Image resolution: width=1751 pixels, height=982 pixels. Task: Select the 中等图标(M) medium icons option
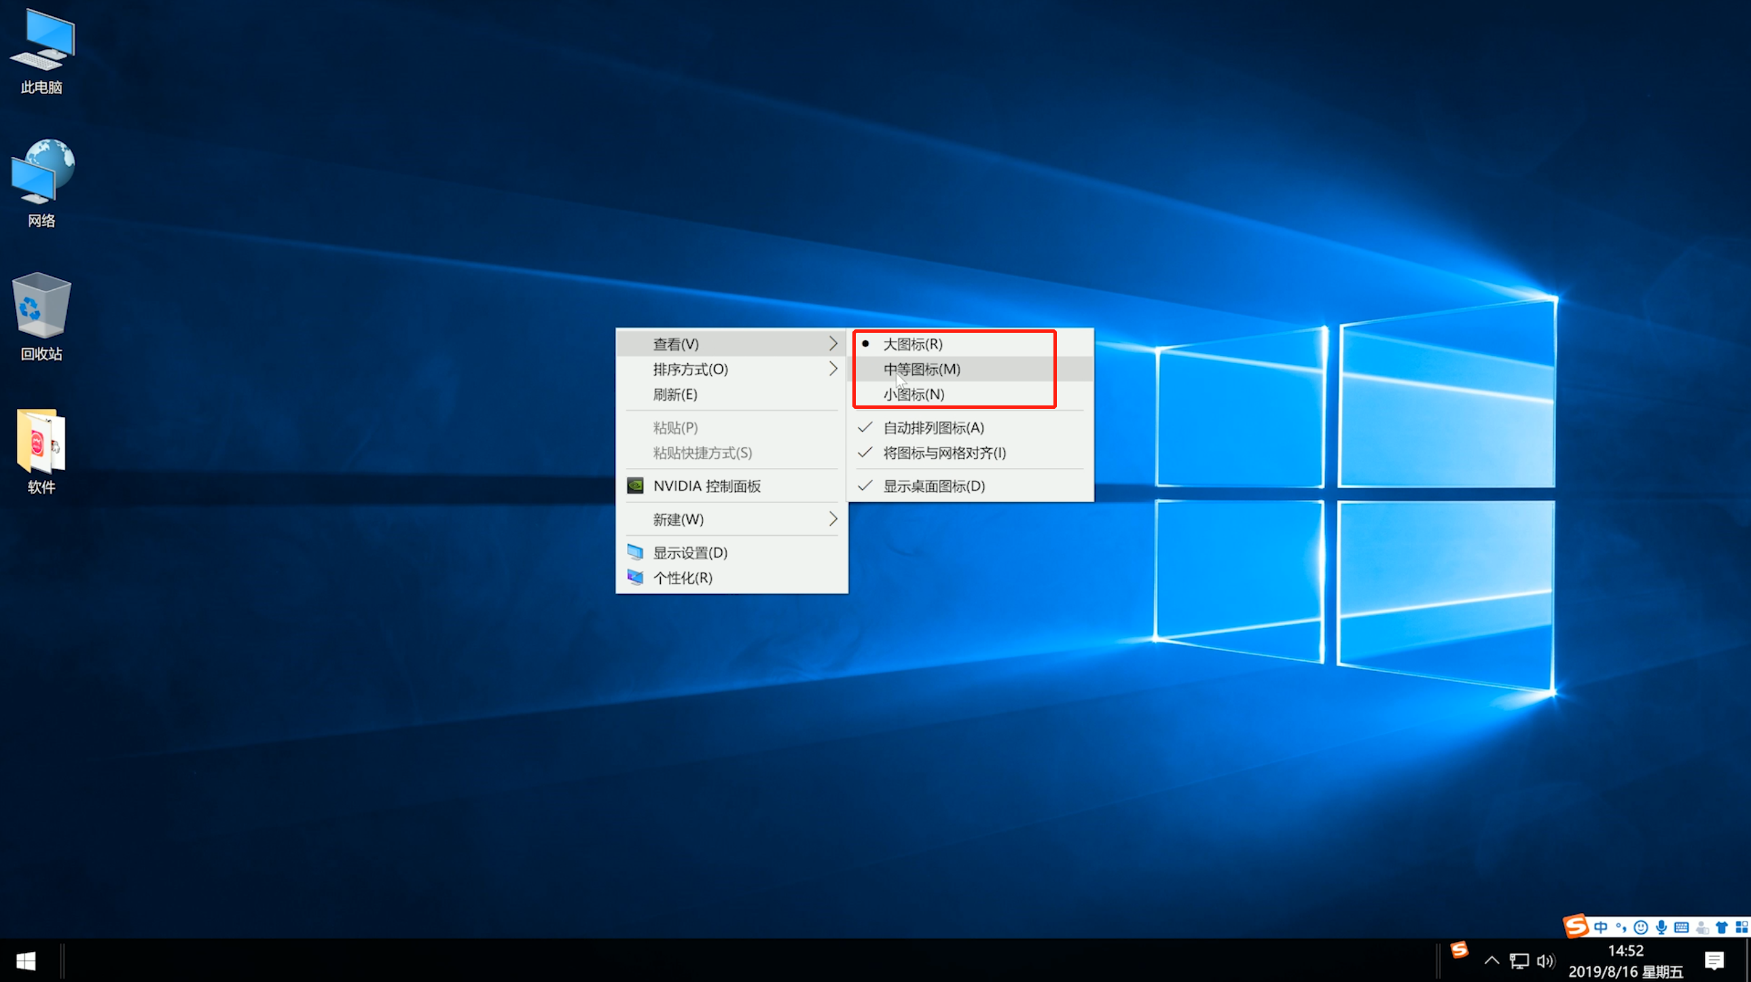pos(970,369)
